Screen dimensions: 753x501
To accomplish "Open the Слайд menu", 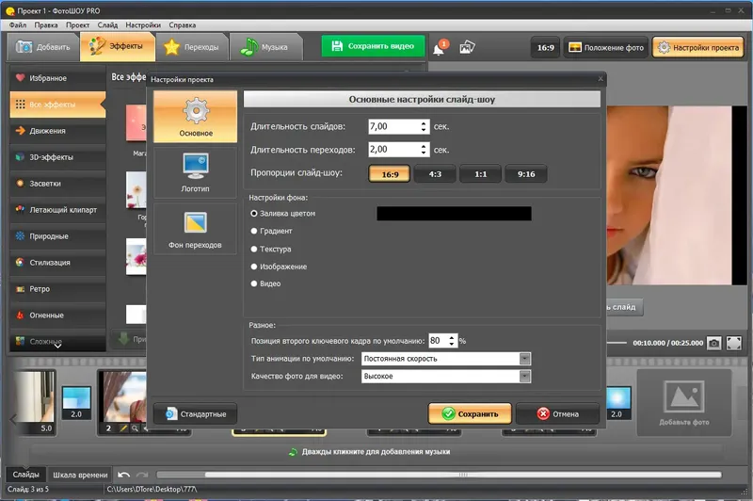I will coord(107,25).
